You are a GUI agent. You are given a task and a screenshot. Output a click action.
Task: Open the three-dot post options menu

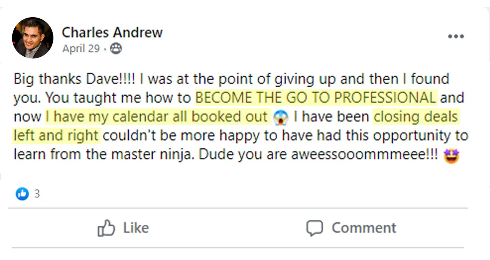pyautogui.click(x=456, y=37)
